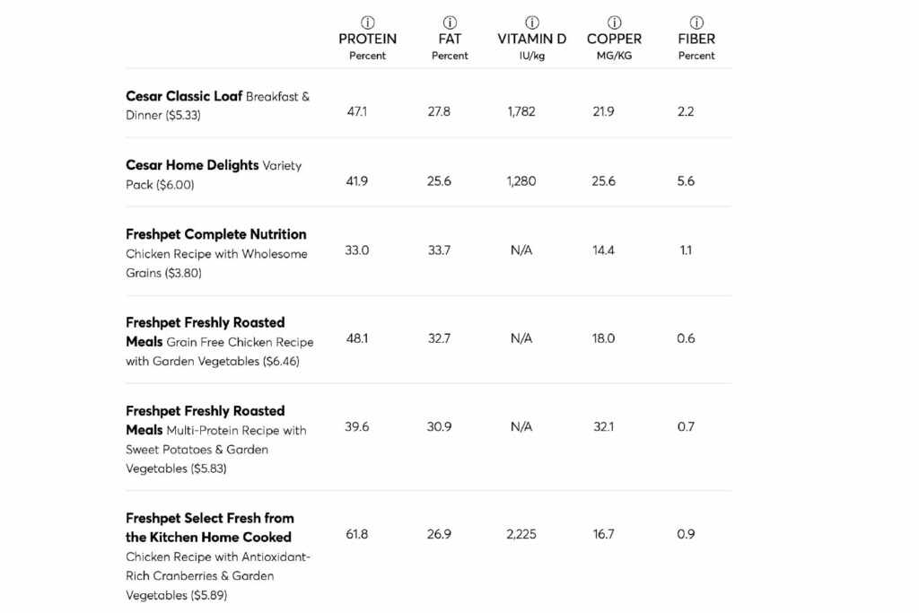Viewport: 919px width, 613px height.
Task: Select Freshpet Freshly Roasted Meals Grain Free row
Action: tap(206, 322)
